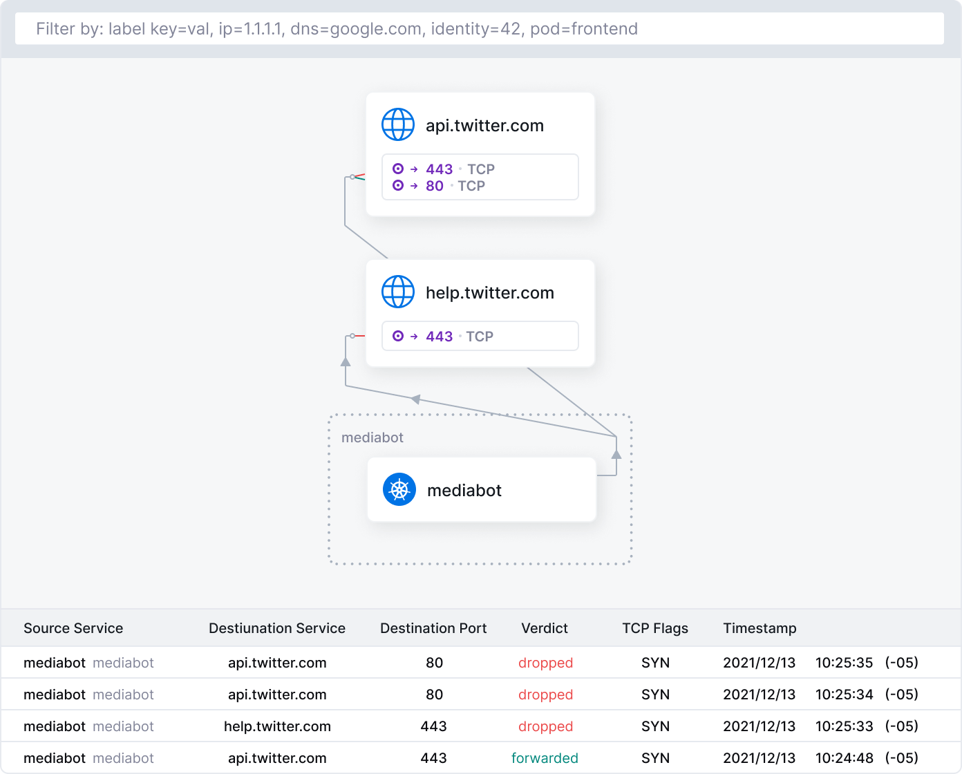The width and height of the screenshot is (962, 774).
Task: Sort by Timestamp column header
Action: point(760,628)
